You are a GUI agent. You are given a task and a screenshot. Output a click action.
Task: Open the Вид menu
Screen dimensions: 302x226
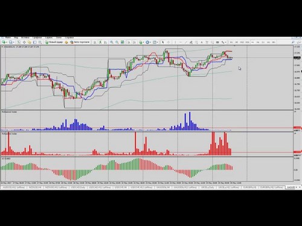[x=16, y=37]
